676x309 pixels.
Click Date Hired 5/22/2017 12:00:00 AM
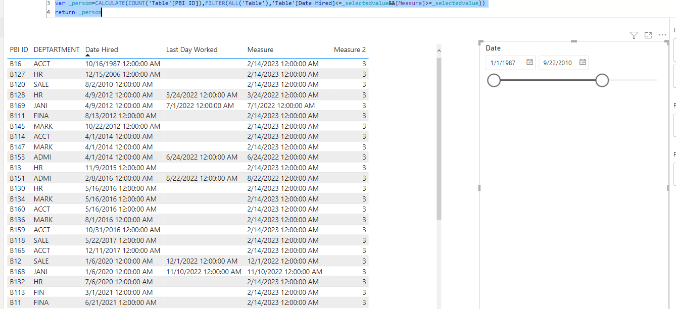(121, 240)
